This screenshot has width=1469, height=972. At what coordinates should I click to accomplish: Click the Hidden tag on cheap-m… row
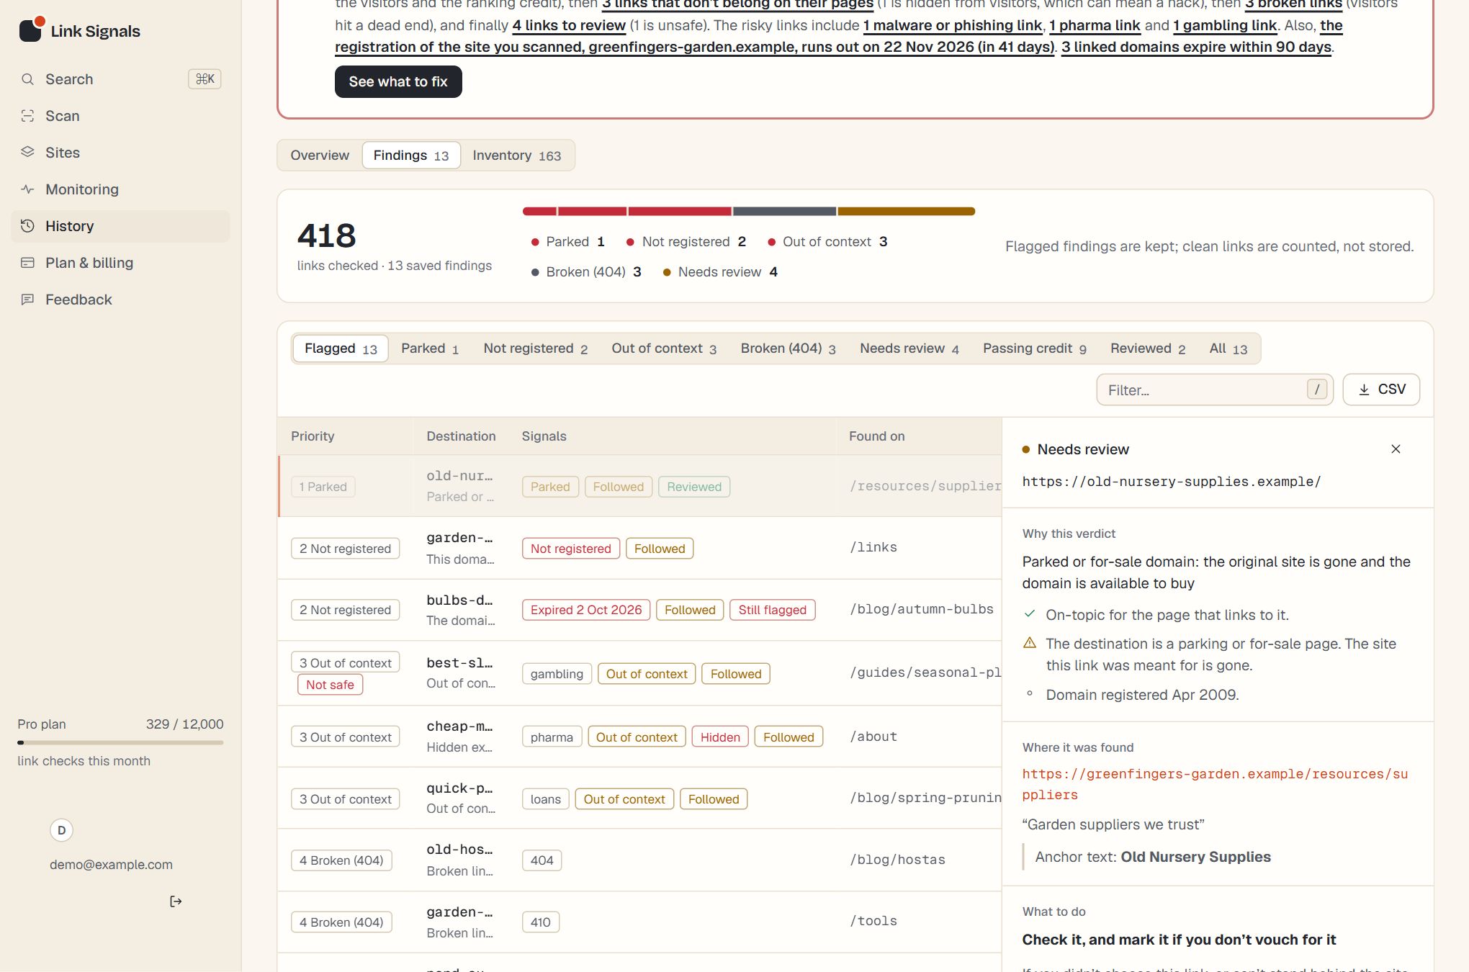(720, 737)
